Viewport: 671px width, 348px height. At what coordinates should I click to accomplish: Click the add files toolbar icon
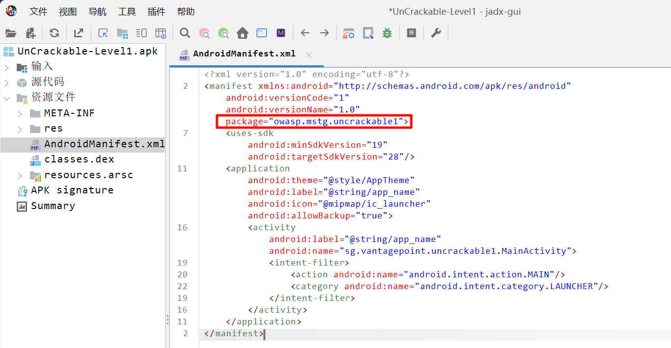30,33
